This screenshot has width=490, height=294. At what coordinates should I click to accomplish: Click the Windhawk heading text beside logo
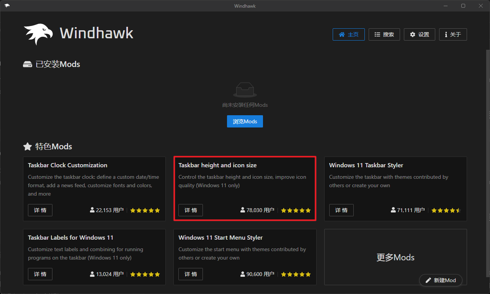pyautogui.click(x=96, y=33)
